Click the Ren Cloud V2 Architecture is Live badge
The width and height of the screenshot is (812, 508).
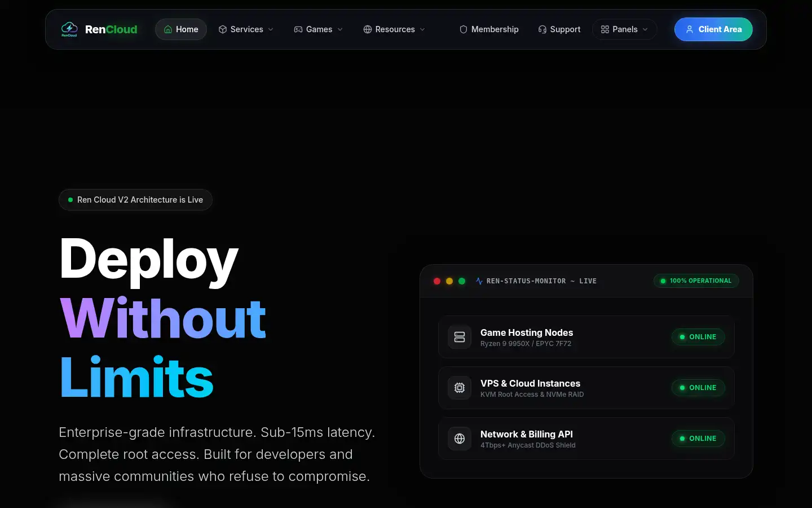135,200
